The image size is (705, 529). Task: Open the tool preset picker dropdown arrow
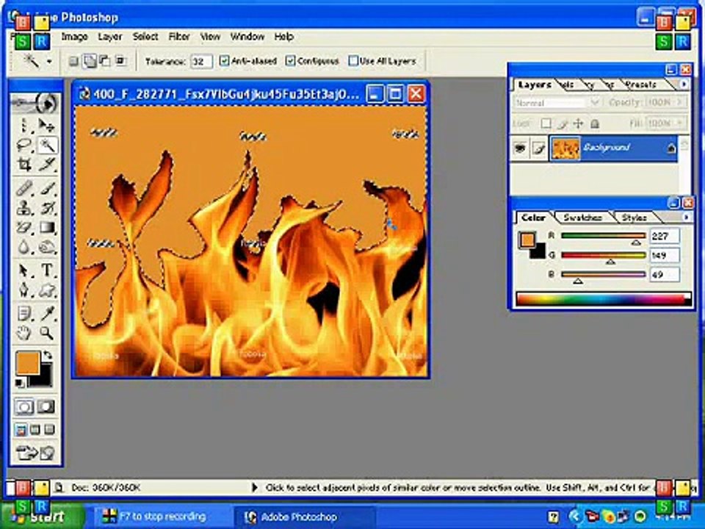[x=49, y=61]
